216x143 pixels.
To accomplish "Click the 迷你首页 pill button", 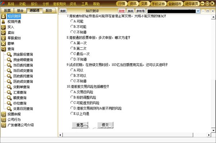I will (x=192, y=4).
